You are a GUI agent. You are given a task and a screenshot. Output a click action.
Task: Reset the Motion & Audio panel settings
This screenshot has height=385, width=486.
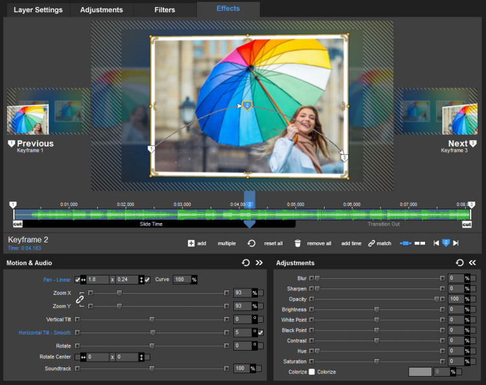[246, 263]
